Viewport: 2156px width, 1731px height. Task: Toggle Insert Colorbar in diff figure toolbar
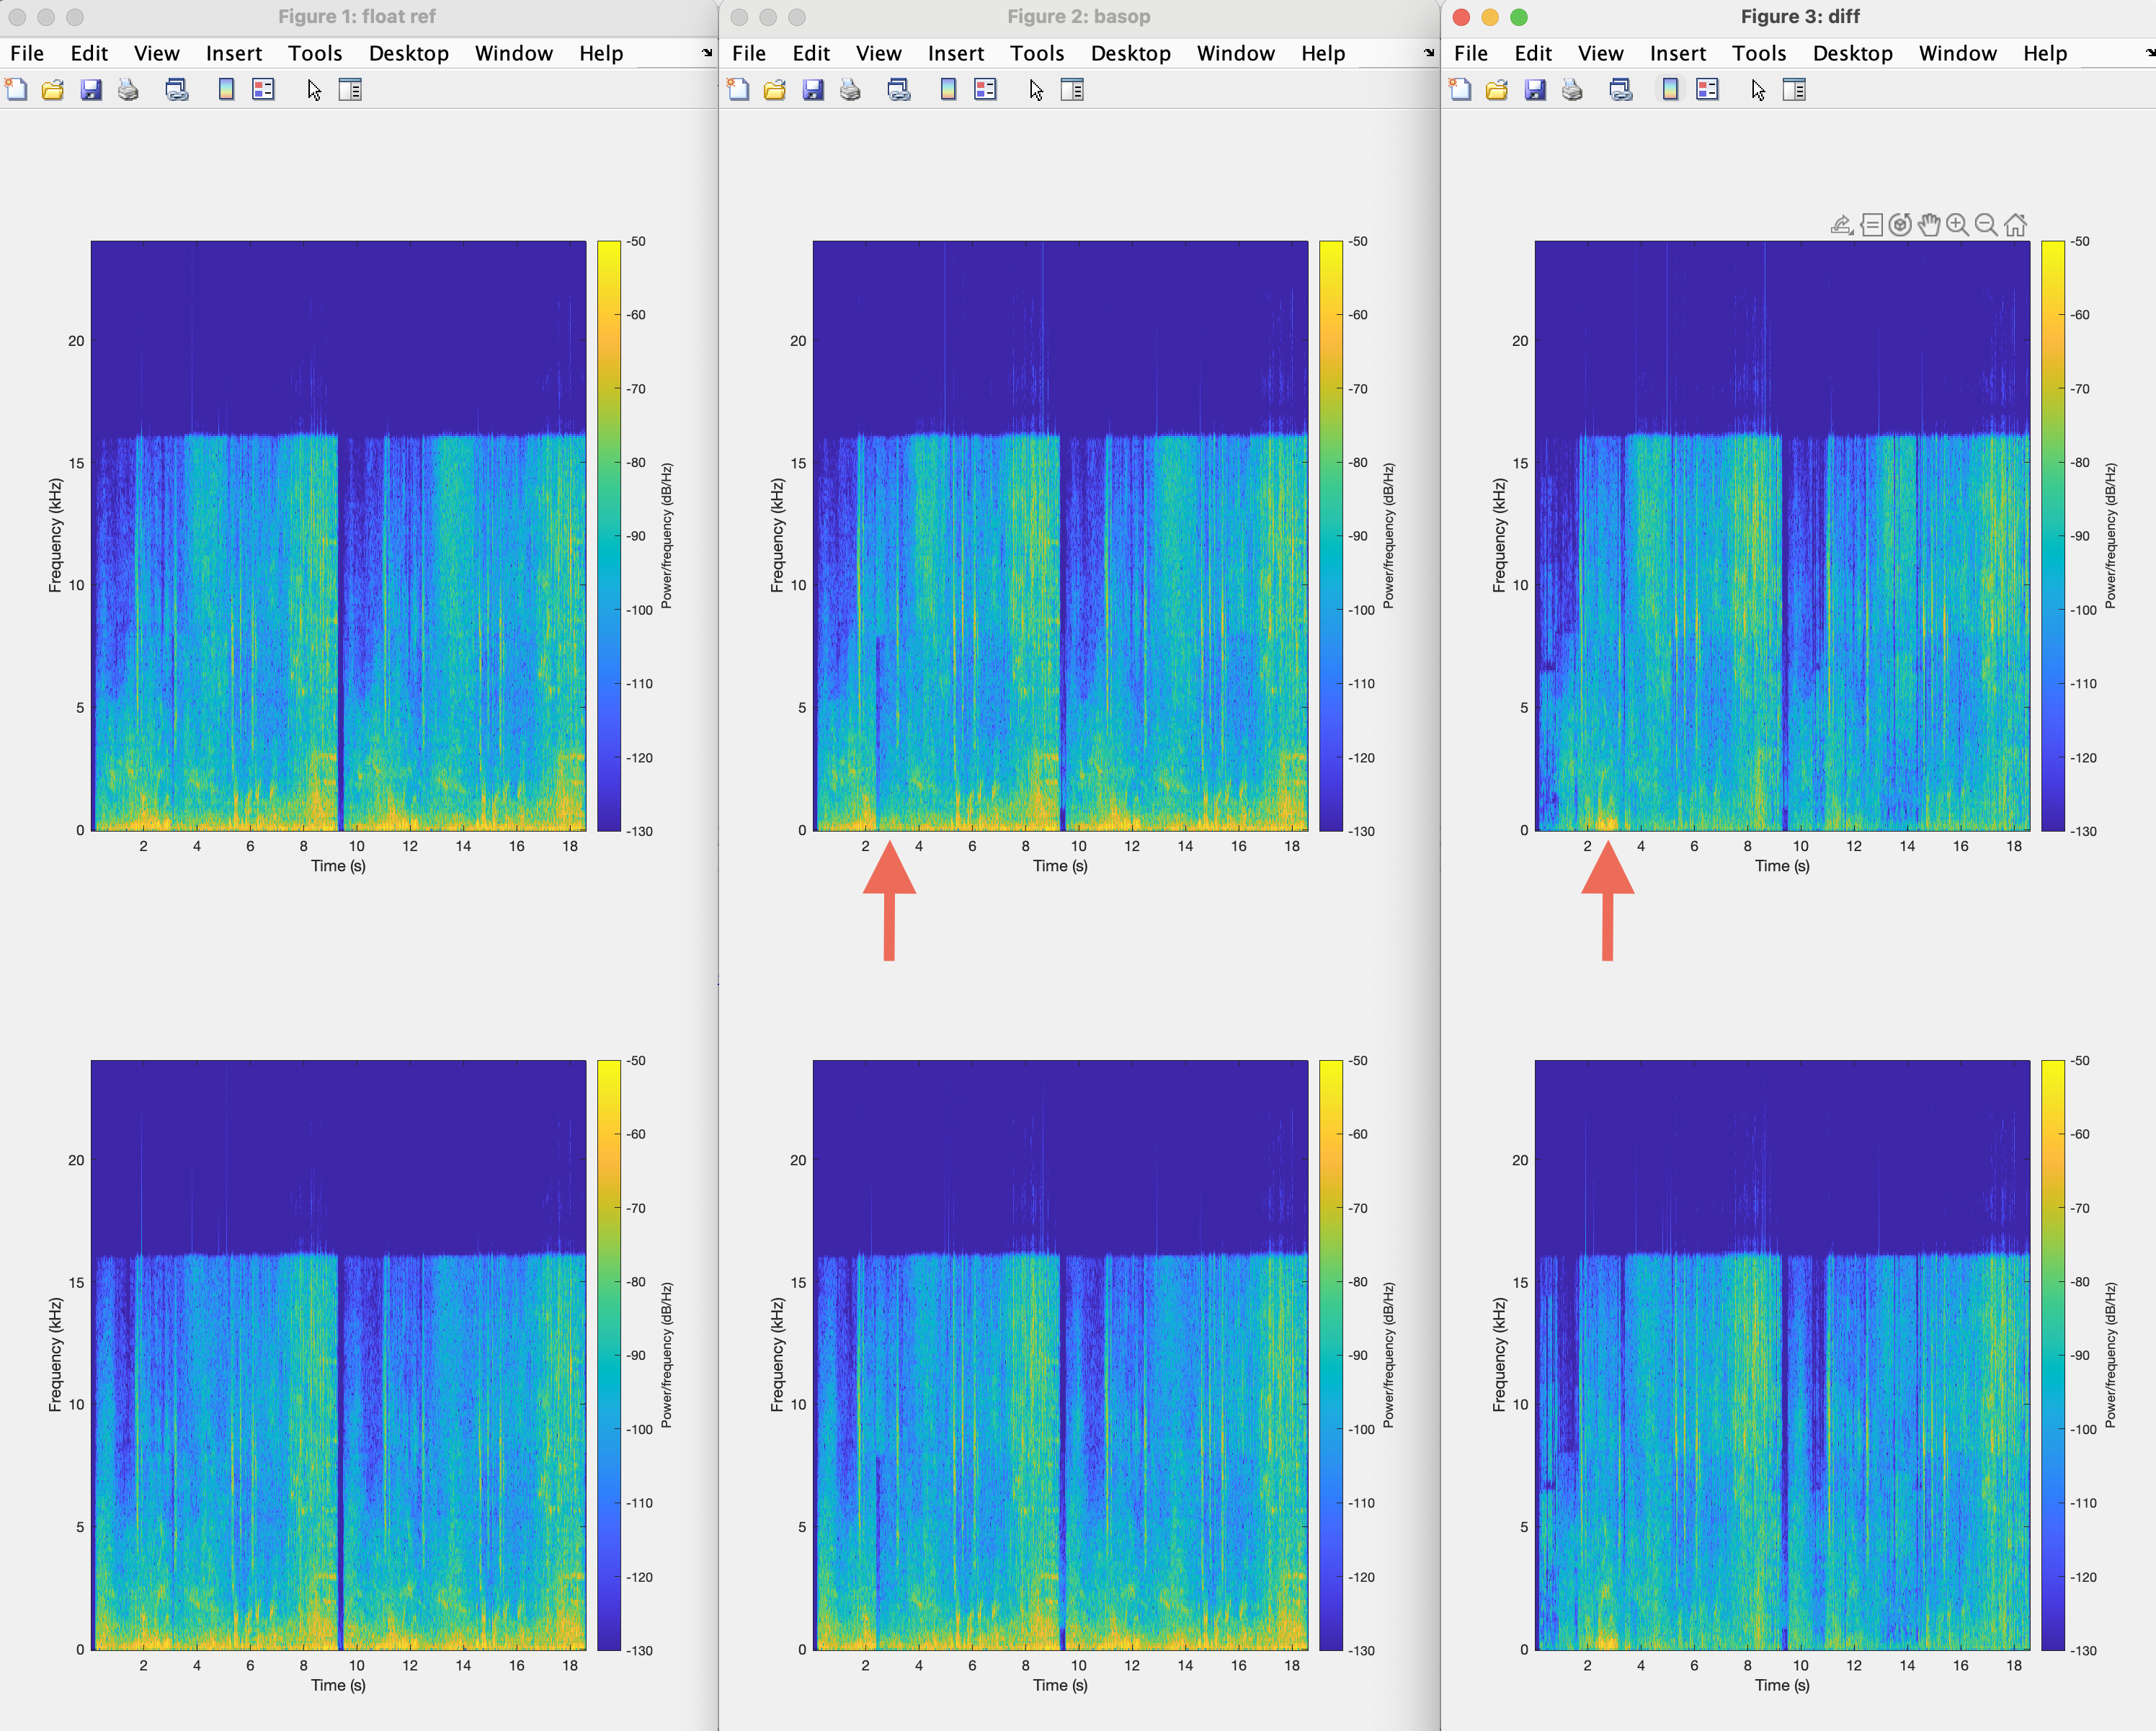point(1670,90)
